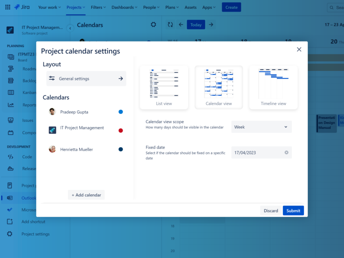The width and height of the screenshot is (344, 258).
Task: Go to previous week arrow
Action: (181, 25)
